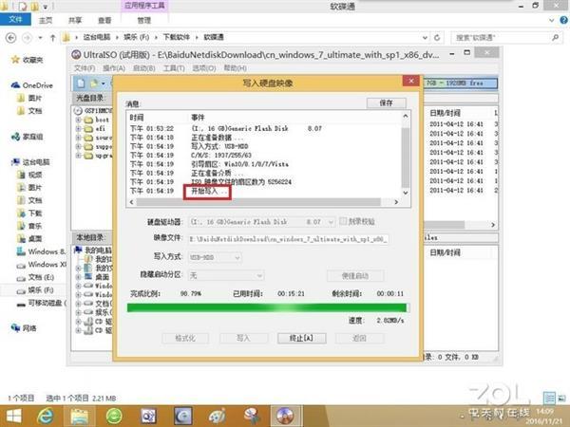Open the Windows Start button
Viewport: 570px width, 427px height.
pos(14,417)
